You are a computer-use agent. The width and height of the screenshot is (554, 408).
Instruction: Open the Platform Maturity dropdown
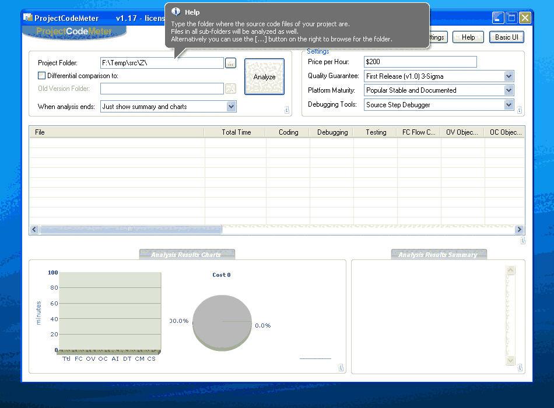pos(509,90)
